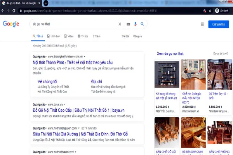The height and width of the screenshot is (155, 233).
Task: Click the 2.500.000 đ price
Action: (x=189, y=107)
